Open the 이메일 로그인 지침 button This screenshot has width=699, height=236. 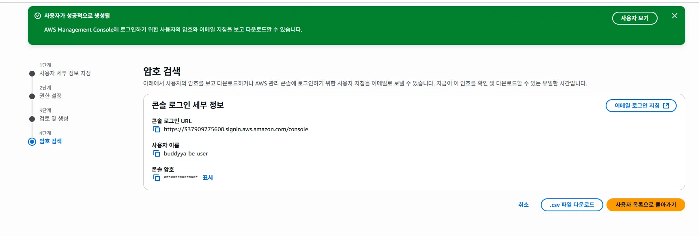[x=641, y=106]
